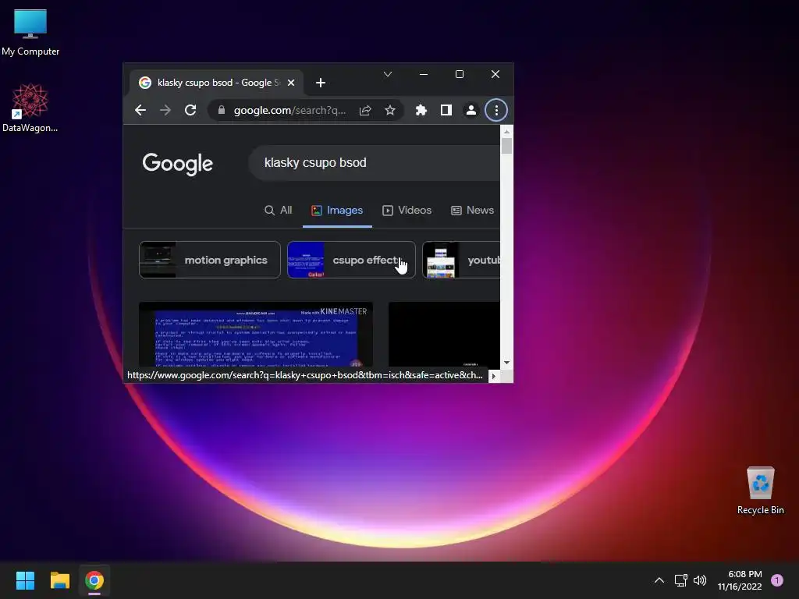The height and width of the screenshot is (599, 799).
Task: Click the page scrollbar down arrow
Action: coord(506,363)
